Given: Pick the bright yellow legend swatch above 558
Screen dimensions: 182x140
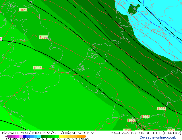Looking at the screenshot, I should (61, 136).
